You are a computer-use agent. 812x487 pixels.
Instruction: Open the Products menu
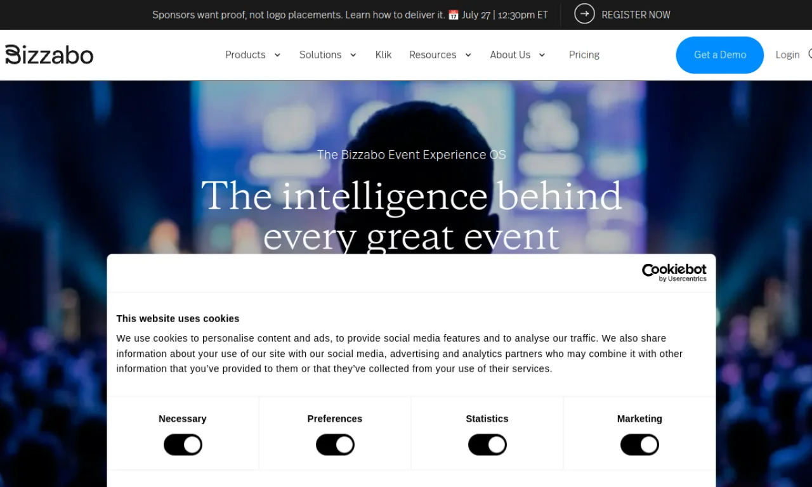click(246, 55)
